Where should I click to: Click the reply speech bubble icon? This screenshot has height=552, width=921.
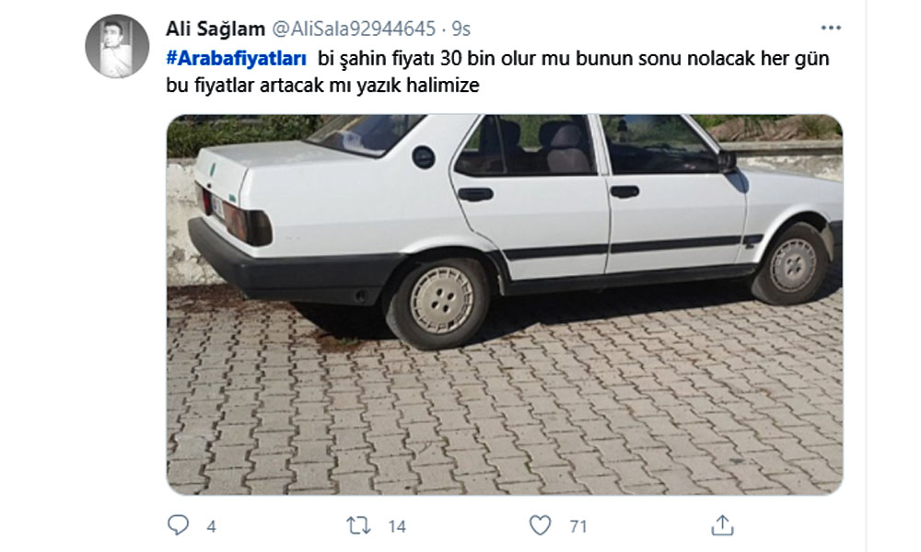click(x=178, y=525)
